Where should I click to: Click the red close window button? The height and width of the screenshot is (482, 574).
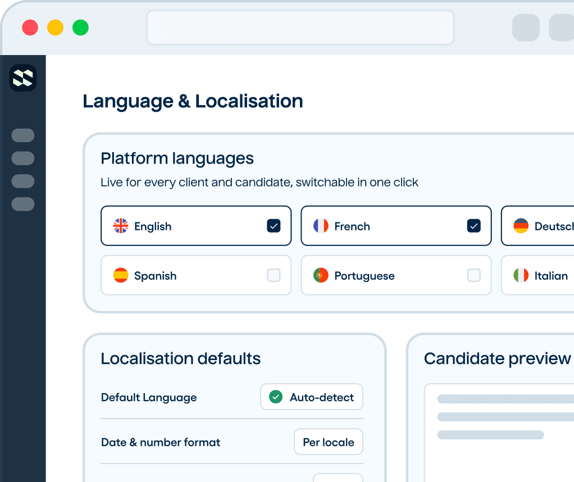[x=30, y=28]
